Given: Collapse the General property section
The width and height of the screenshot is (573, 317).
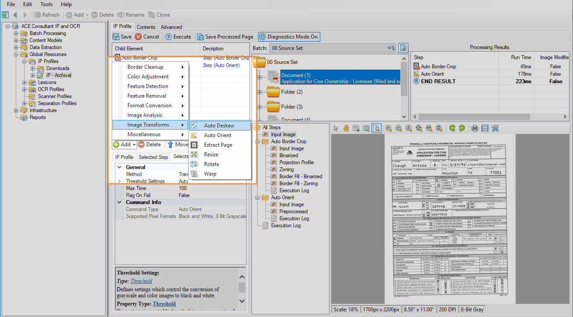Looking at the screenshot, I should pos(120,167).
